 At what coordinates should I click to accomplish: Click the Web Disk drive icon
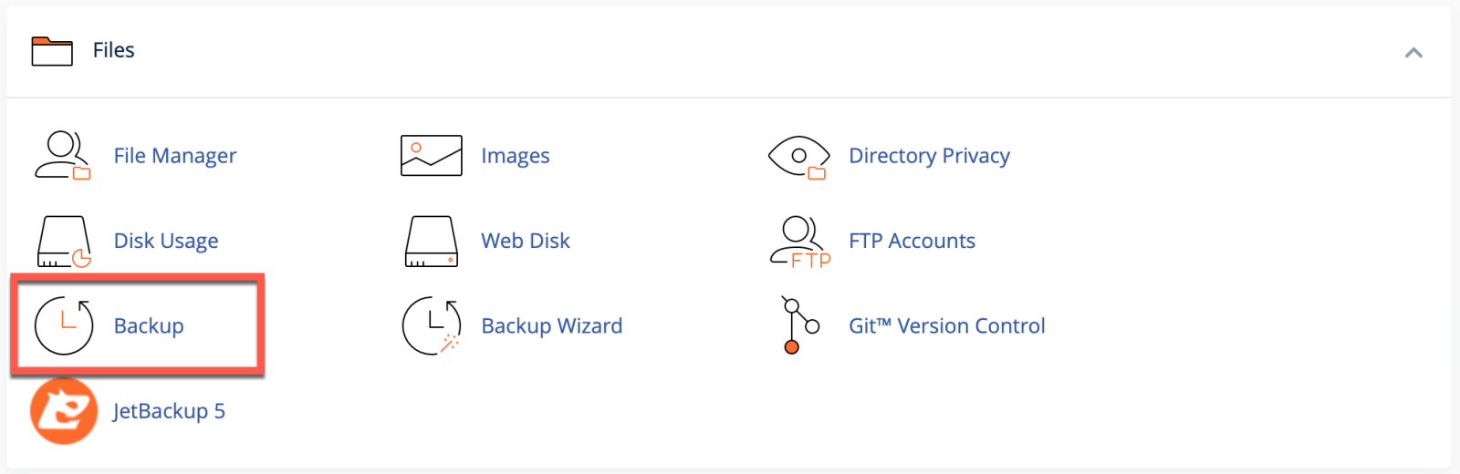point(431,242)
